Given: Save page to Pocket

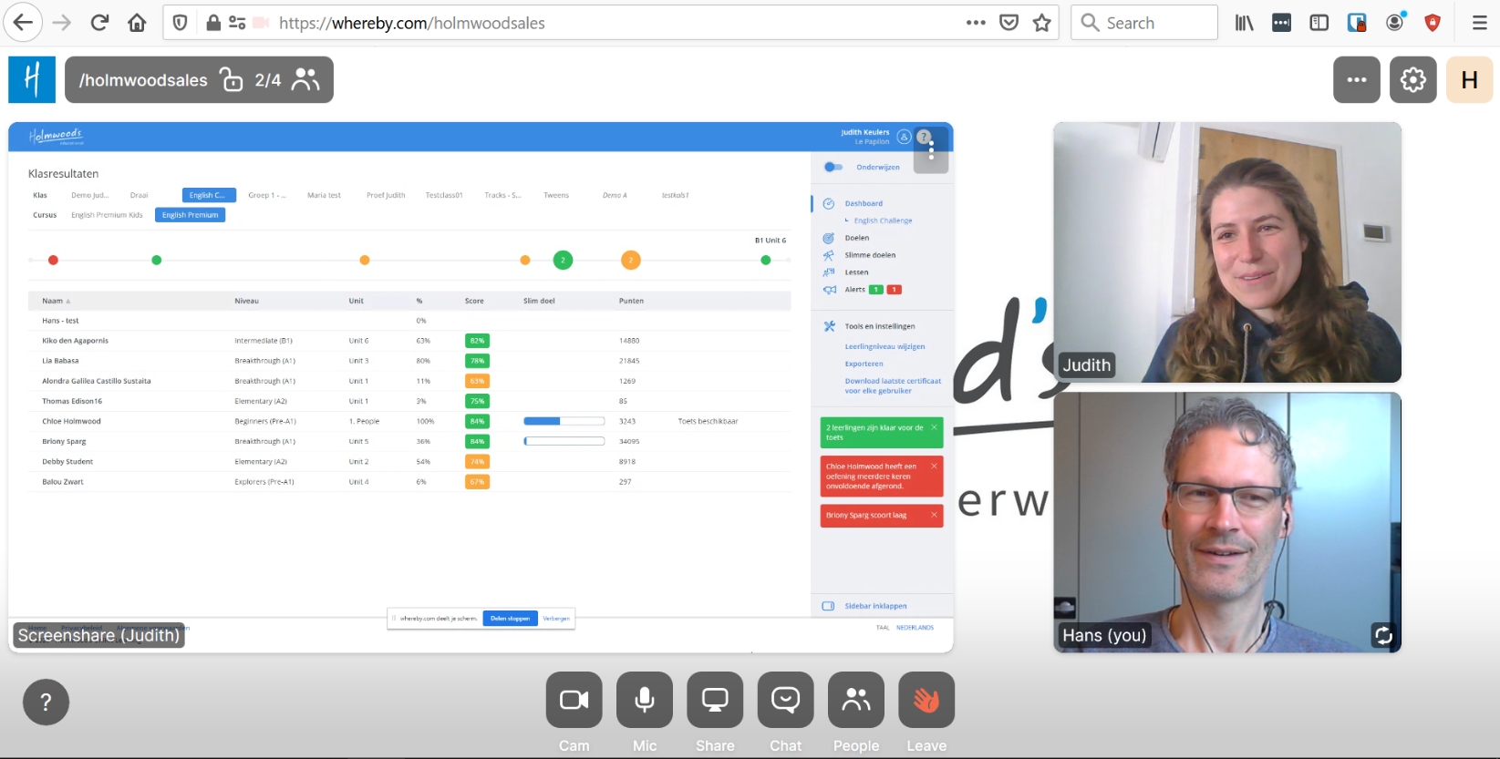Looking at the screenshot, I should 1009,23.
